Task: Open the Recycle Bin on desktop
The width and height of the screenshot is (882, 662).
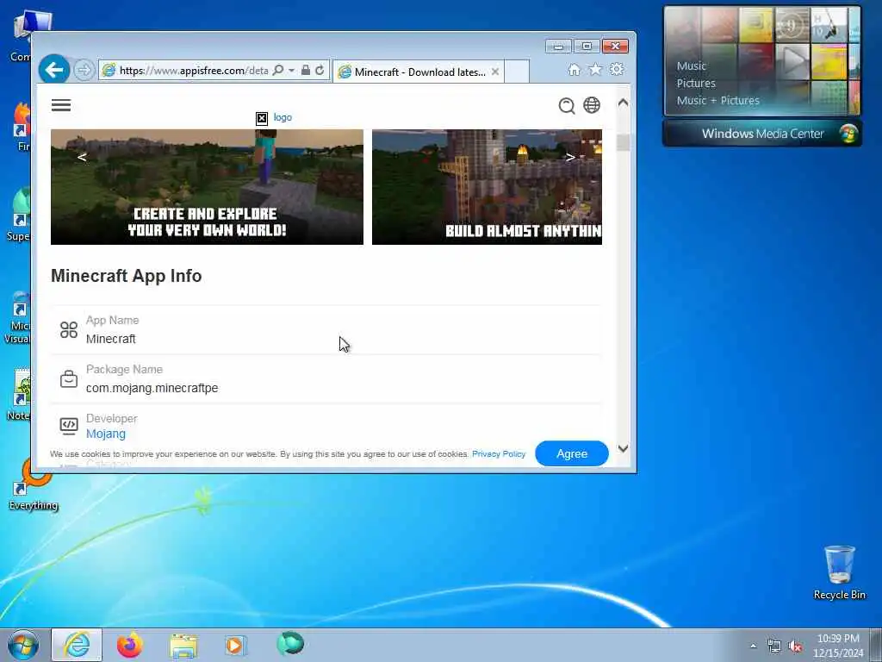Action: 839,572
